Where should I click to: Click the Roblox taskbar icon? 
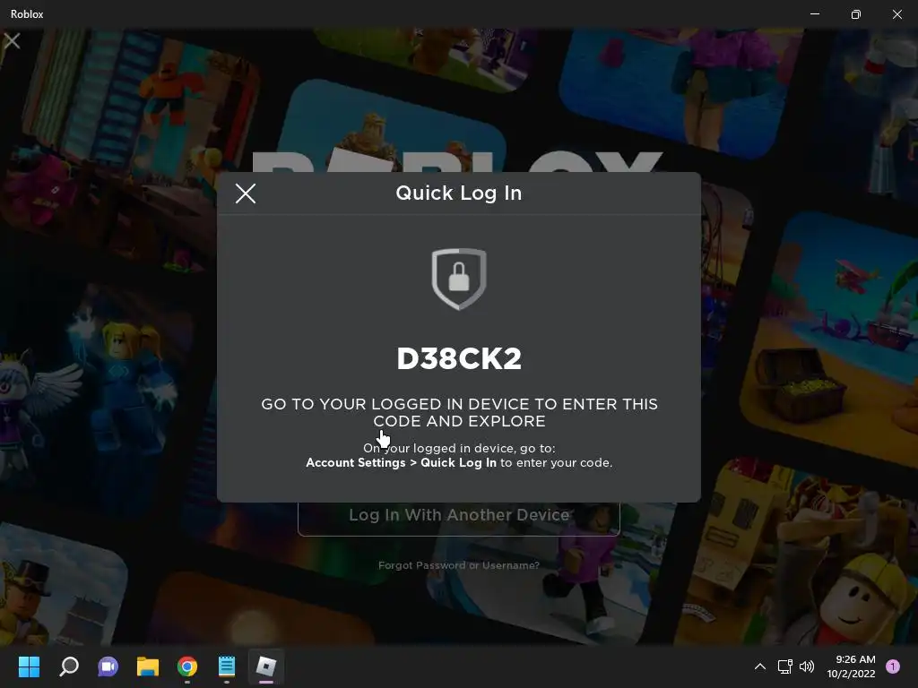pyautogui.click(x=266, y=666)
